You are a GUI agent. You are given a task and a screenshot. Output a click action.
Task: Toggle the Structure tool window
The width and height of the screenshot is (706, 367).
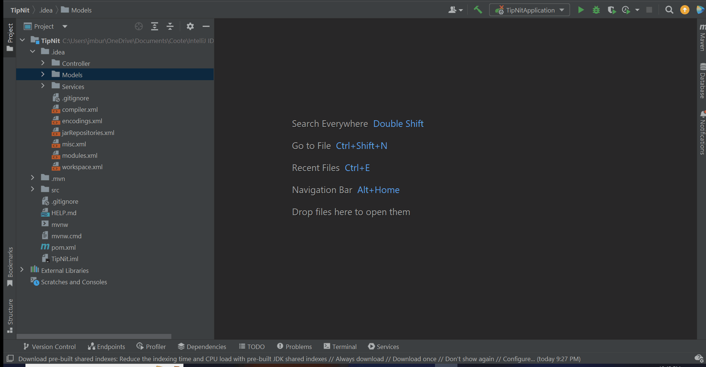click(x=10, y=314)
